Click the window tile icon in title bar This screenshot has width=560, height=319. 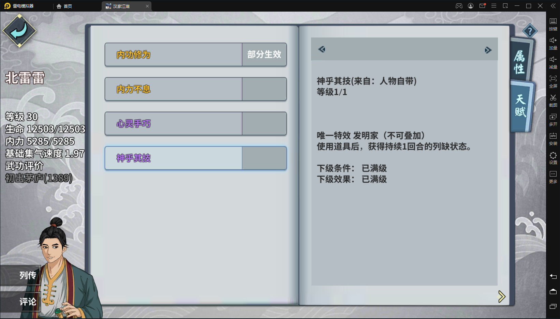pyautogui.click(x=505, y=6)
